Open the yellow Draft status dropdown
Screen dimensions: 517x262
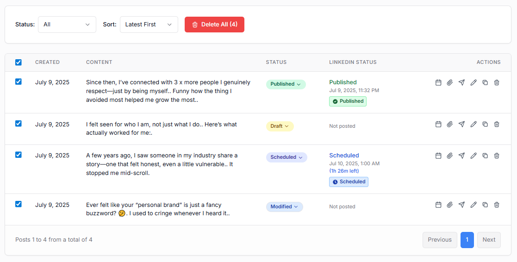coord(280,126)
